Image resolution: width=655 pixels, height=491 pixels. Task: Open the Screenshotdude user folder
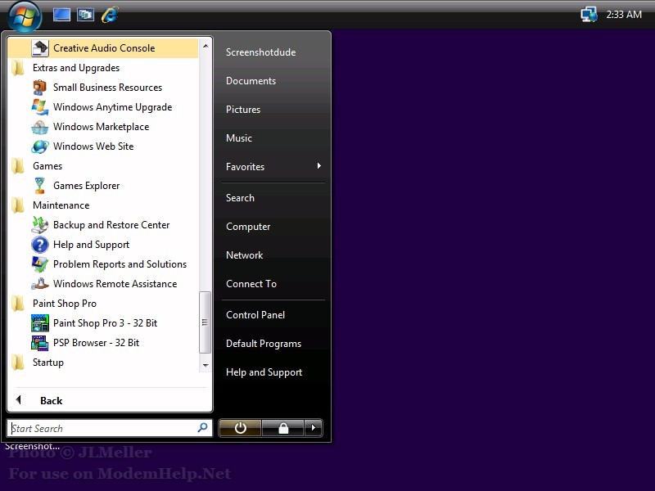[x=260, y=52]
